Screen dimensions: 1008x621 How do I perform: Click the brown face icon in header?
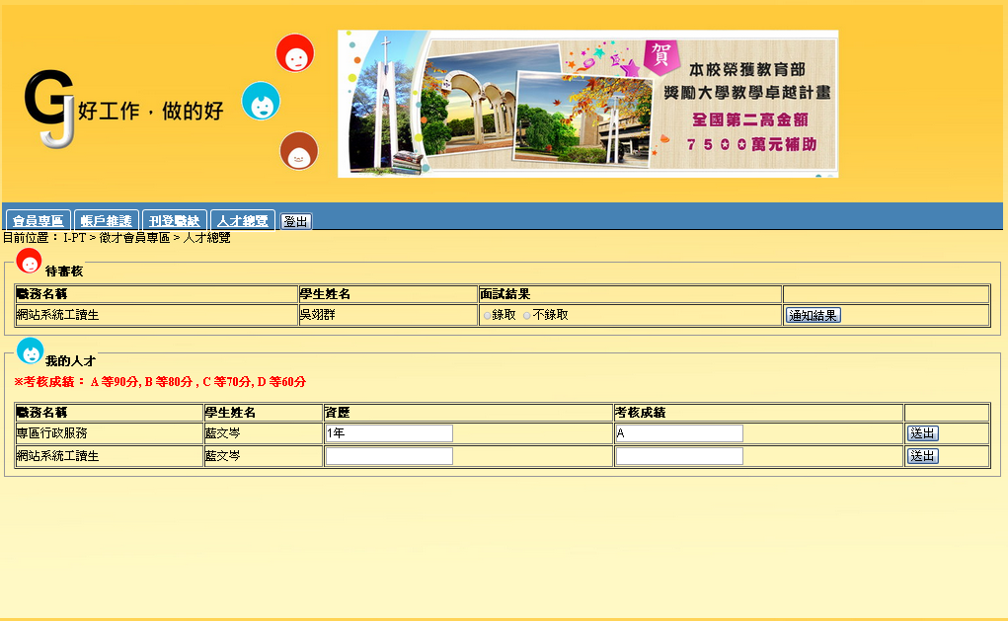click(299, 151)
